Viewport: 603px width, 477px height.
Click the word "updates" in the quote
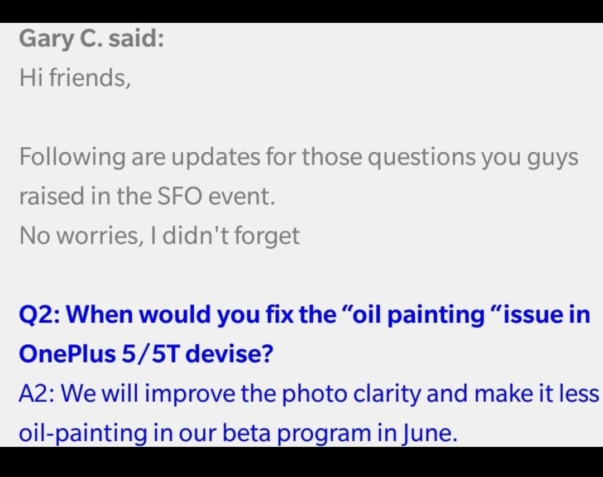pyautogui.click(x=216, y=158)
